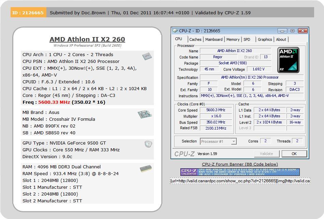Click the MB Model Crosshair IV Formula line

pos(59,119)
